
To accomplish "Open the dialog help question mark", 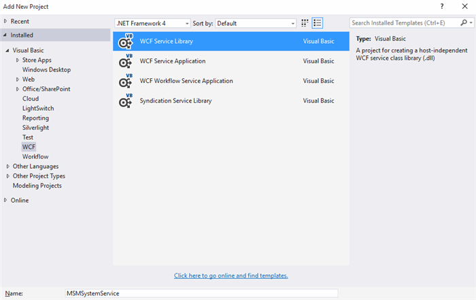I will [442, 6].
